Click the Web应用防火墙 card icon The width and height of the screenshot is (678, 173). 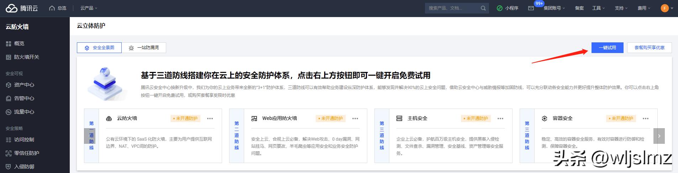click(254, 119)
